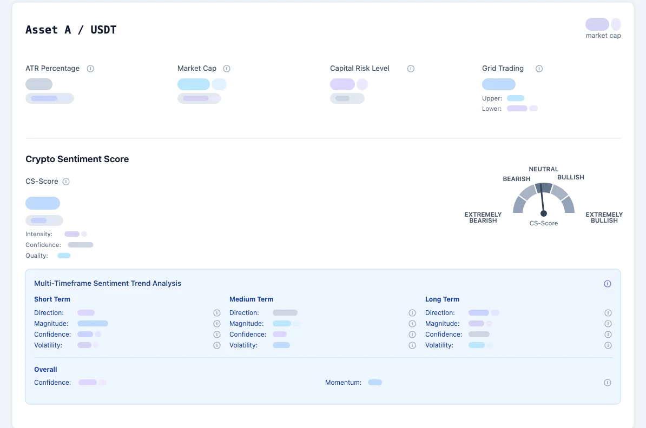Click the 'Grid Trading' label
The image size is (646, 428).
(503, 68)
